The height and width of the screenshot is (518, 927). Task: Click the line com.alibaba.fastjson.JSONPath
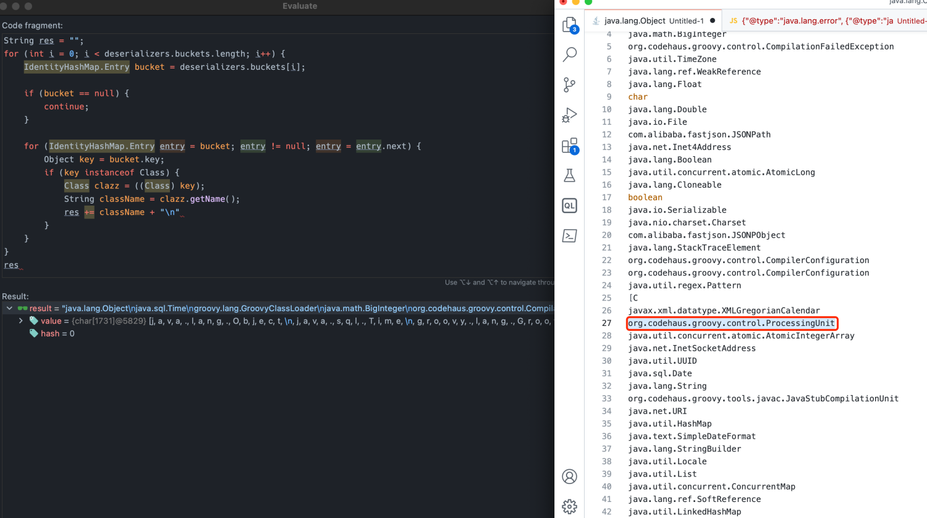coord(699,135)
